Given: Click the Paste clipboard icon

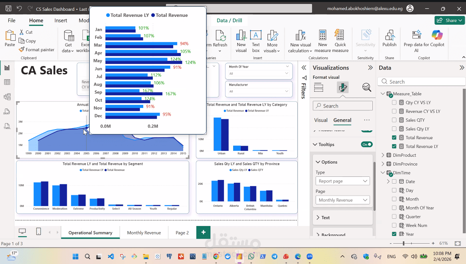Looking at the screenshot, I should coord(10,35).
